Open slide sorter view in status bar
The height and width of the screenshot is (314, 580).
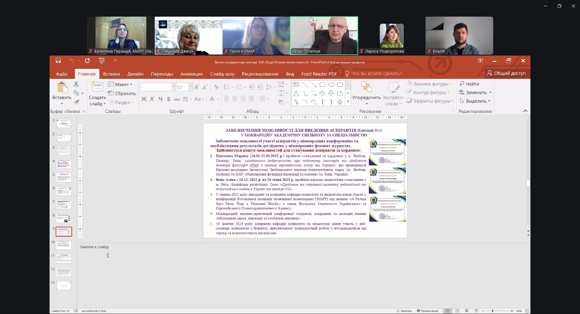click(457, 311)
